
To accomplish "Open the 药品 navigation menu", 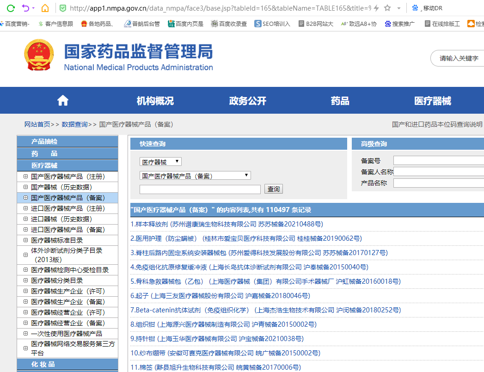I will (340, 100).
